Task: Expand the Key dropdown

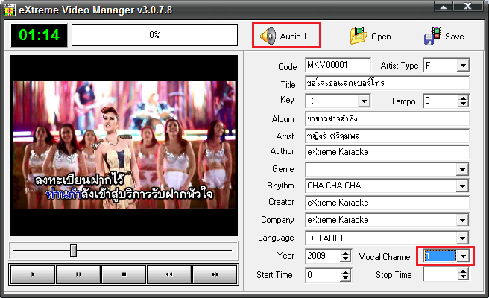Action: [x=364, y=101]
